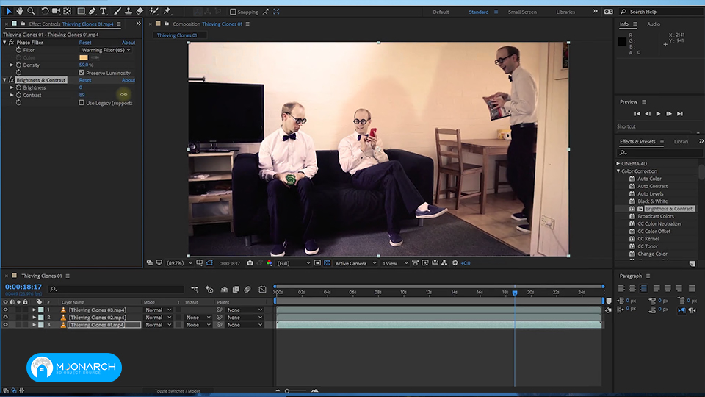The image size is (705, 397).
Task: Toggle mask and shape path visibility
Action: (209, 263)
